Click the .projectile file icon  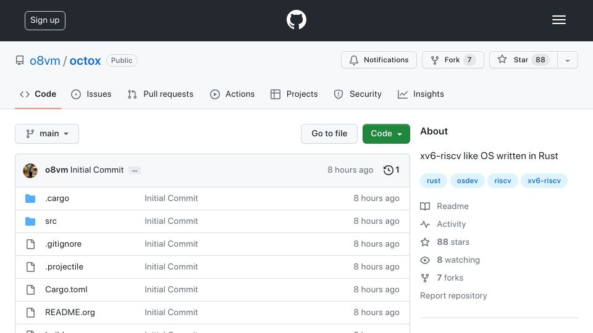(x=31, y=267)
